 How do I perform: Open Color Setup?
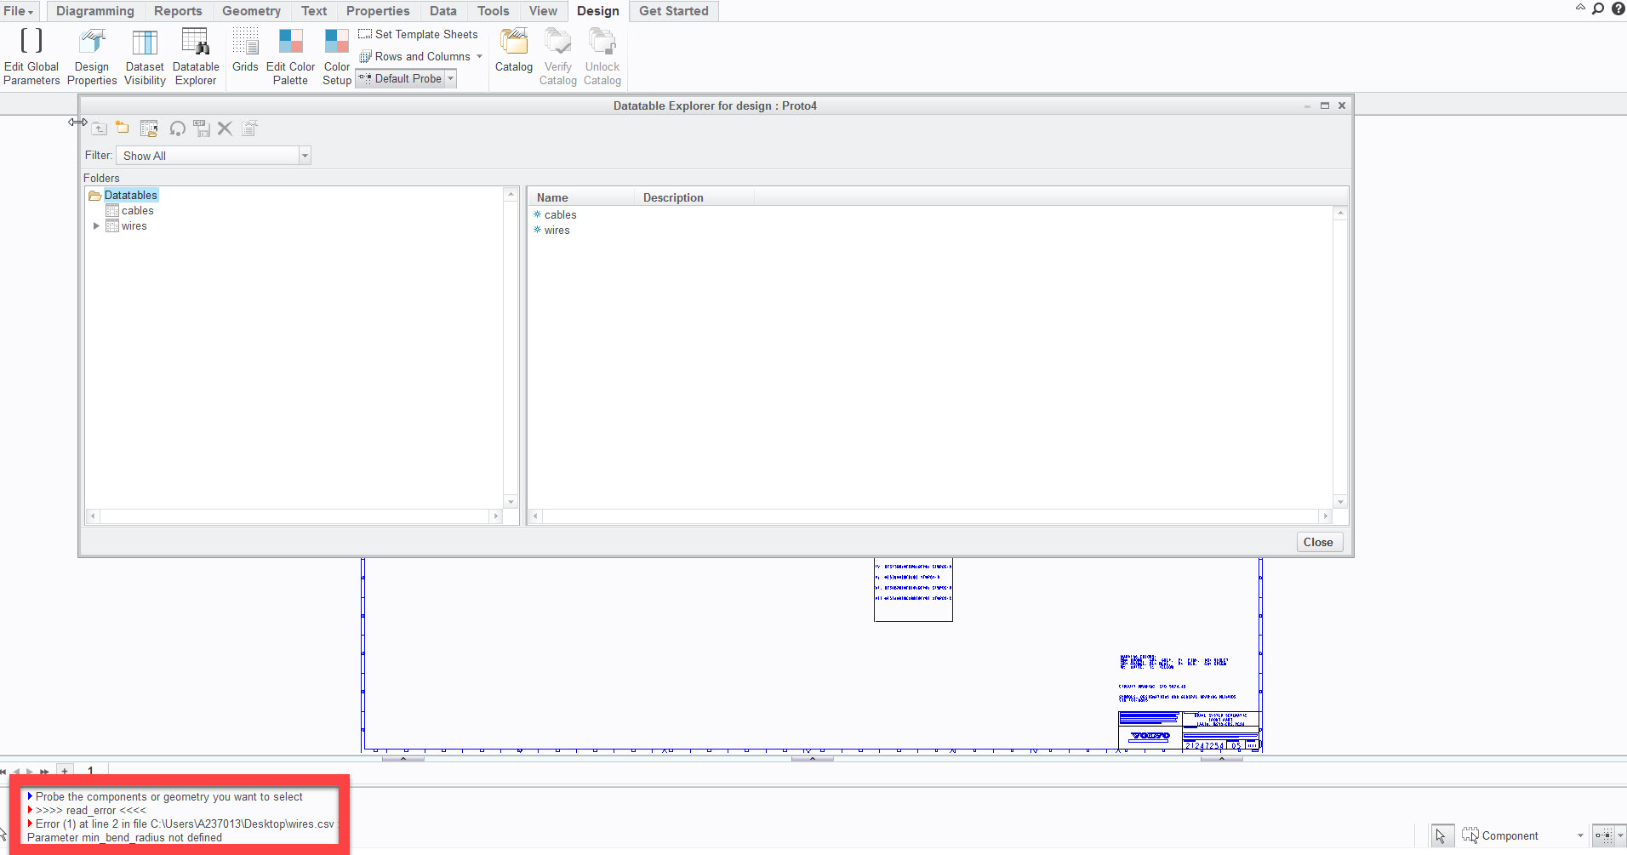[337, 57]
